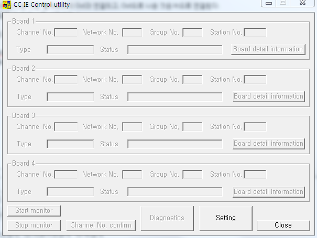Click the Stop monitor button
This screenshot has width=317, height=238.
34,225
